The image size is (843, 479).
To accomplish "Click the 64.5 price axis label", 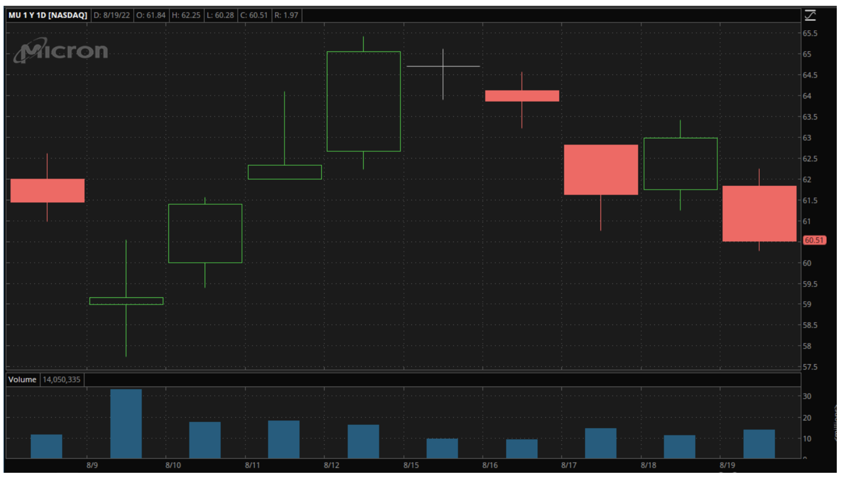I will [810, 75].
